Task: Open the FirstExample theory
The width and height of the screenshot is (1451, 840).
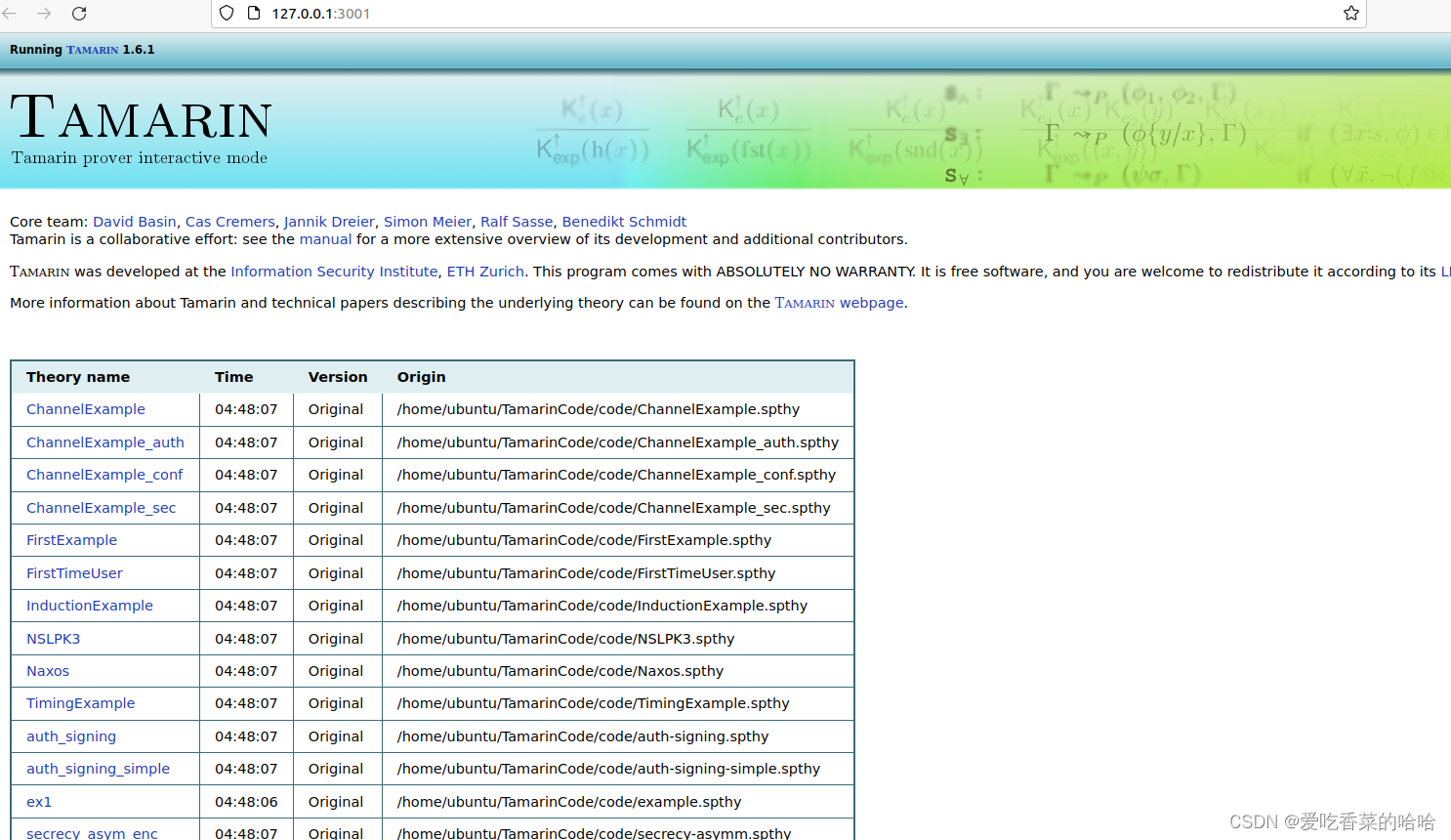Action: coord(71,540)
